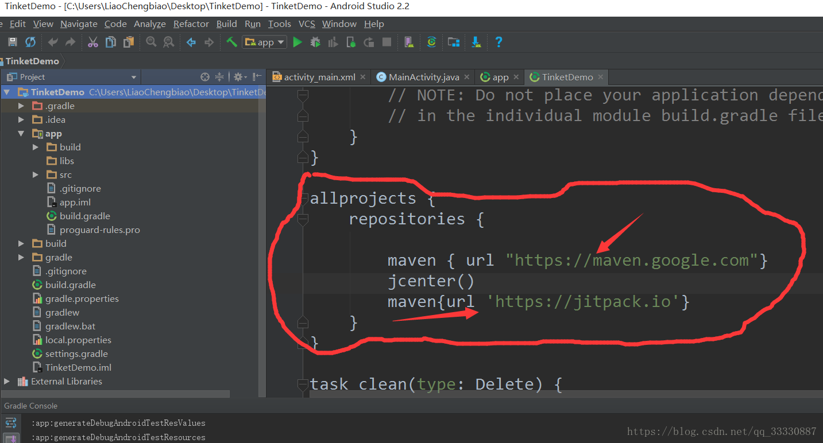Click the Synchronize icon in the toolbar
Viewport: 823px width, 443px height.
pos(30,42)
